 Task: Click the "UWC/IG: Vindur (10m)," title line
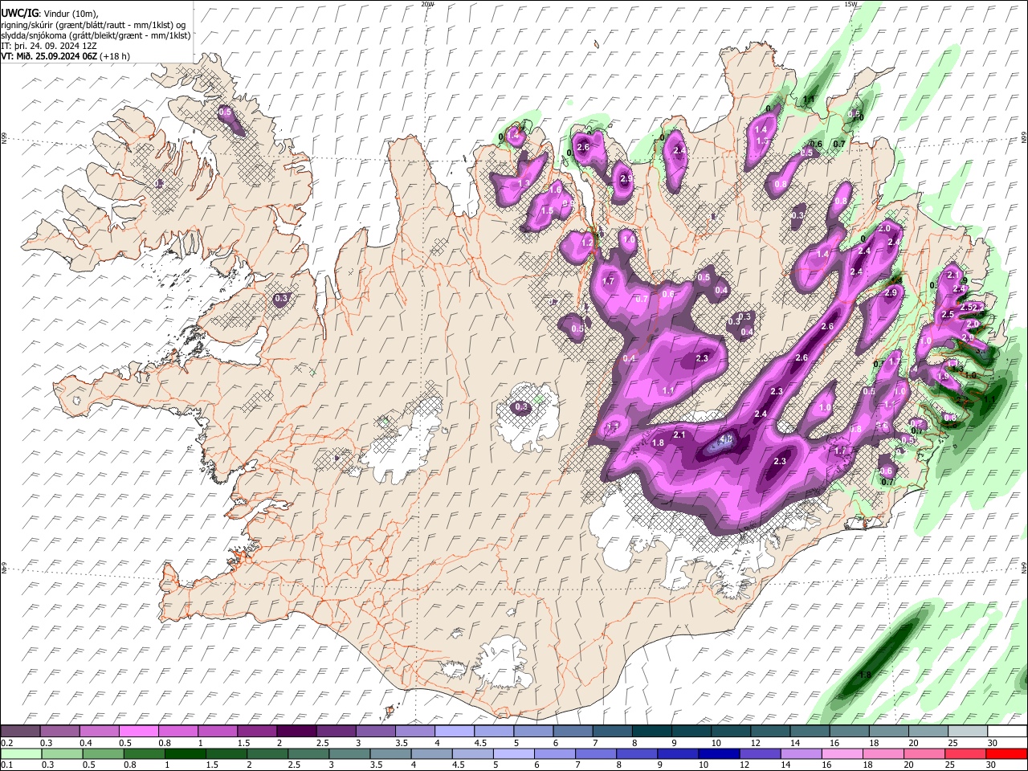(50, 14)
